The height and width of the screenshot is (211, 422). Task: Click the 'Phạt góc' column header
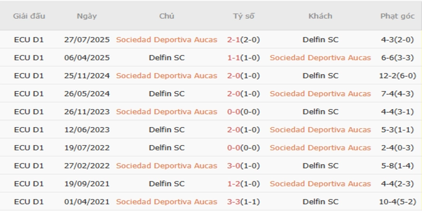pyautogui.click(x=397, y=16)
